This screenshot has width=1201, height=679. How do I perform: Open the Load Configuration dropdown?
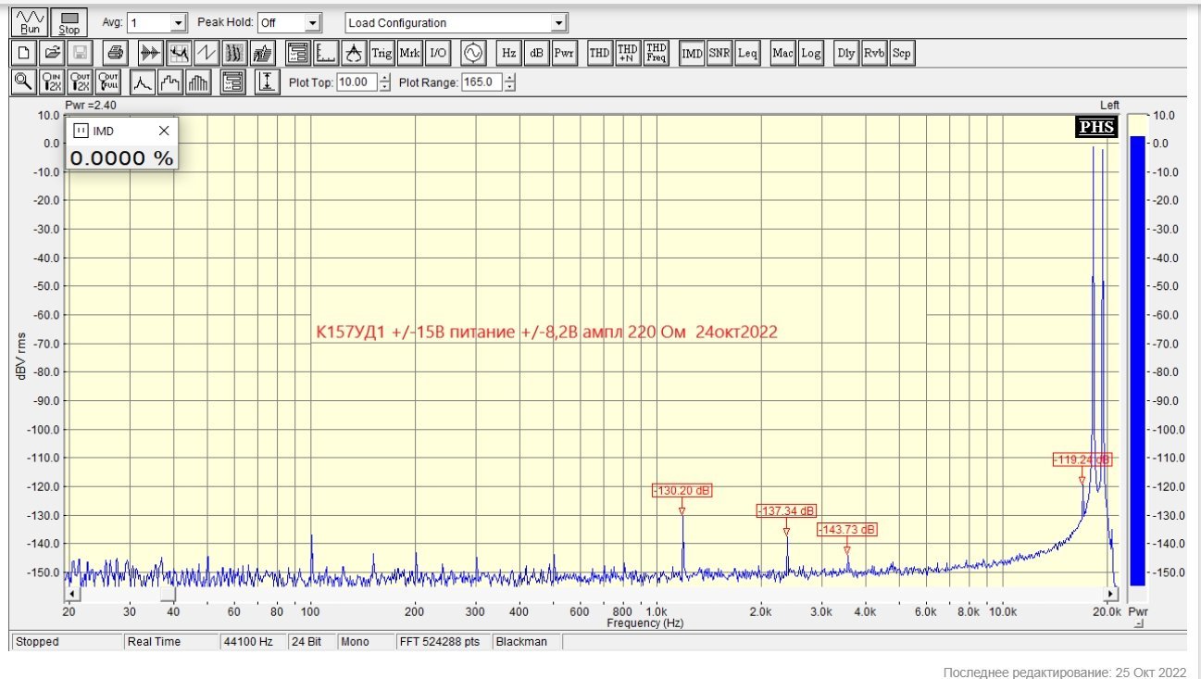tap(558, 23)
